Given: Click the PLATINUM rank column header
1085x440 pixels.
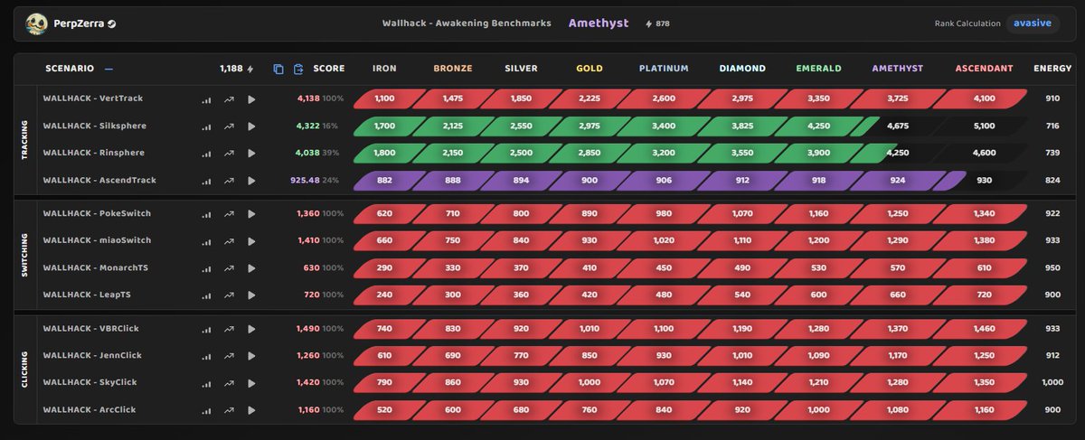Looking at the screenshot, I should point(664,69).
